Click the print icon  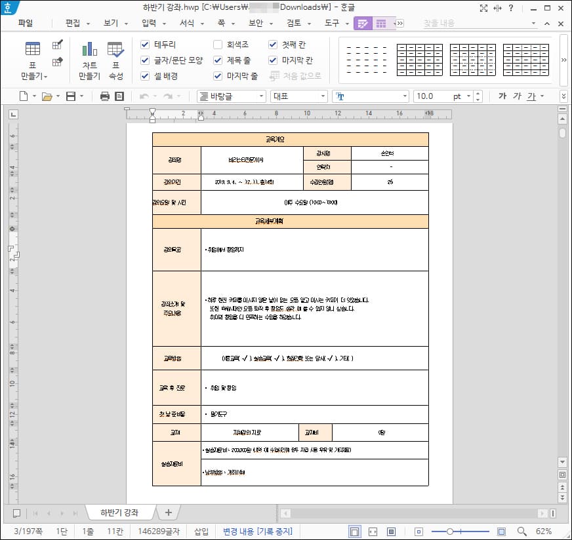[105, 96]
